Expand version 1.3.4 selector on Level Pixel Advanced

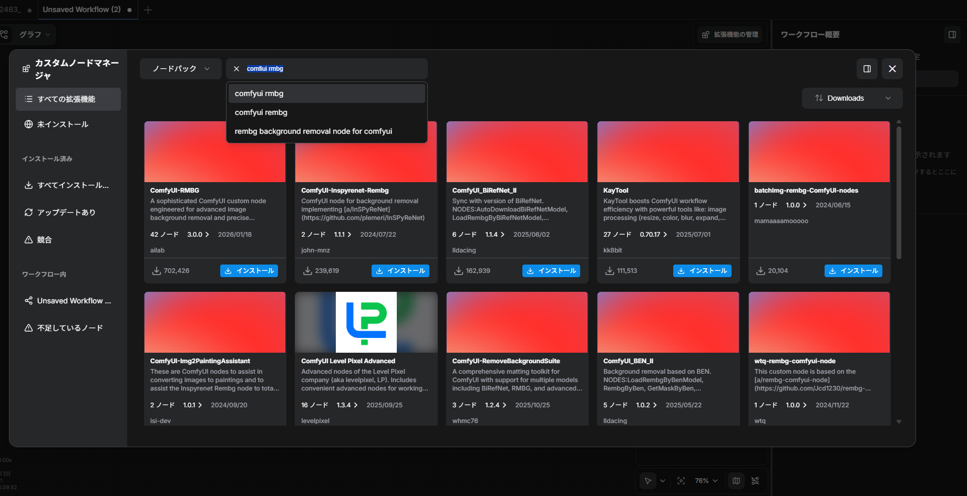[347, 405]
